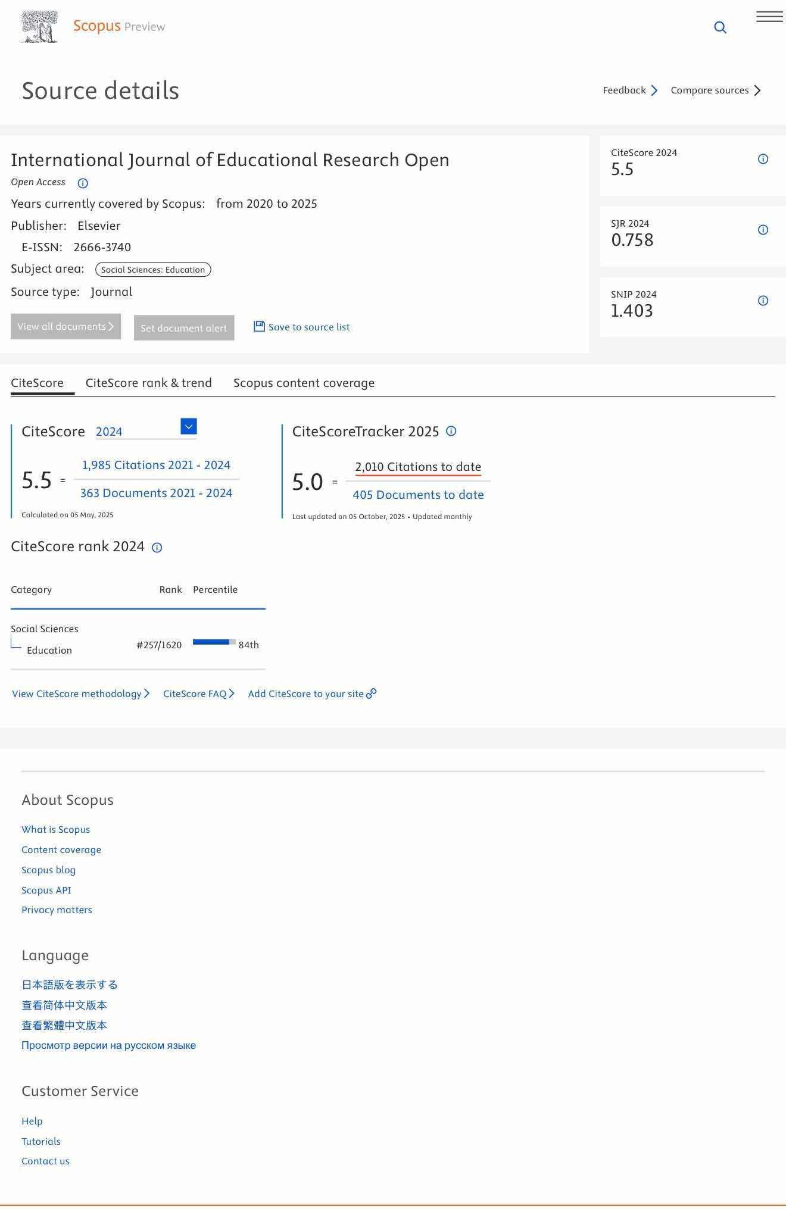The width and height of the screenshot is (786, 1209).
Task: Click the Elsevier tree logo
Action: point(39,27)
